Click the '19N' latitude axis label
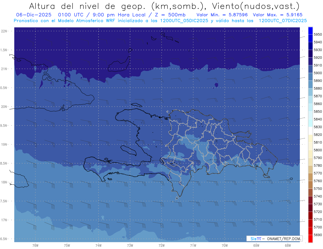Viewport: 323px width, 249px height. (x=4, y=145)
